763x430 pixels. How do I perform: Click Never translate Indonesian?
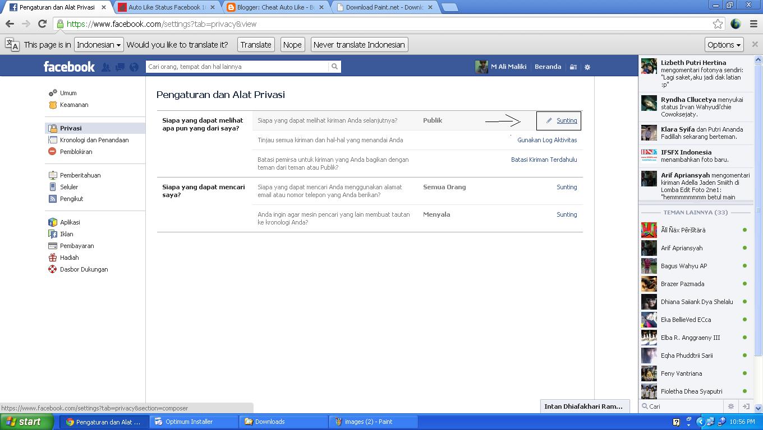359,44
